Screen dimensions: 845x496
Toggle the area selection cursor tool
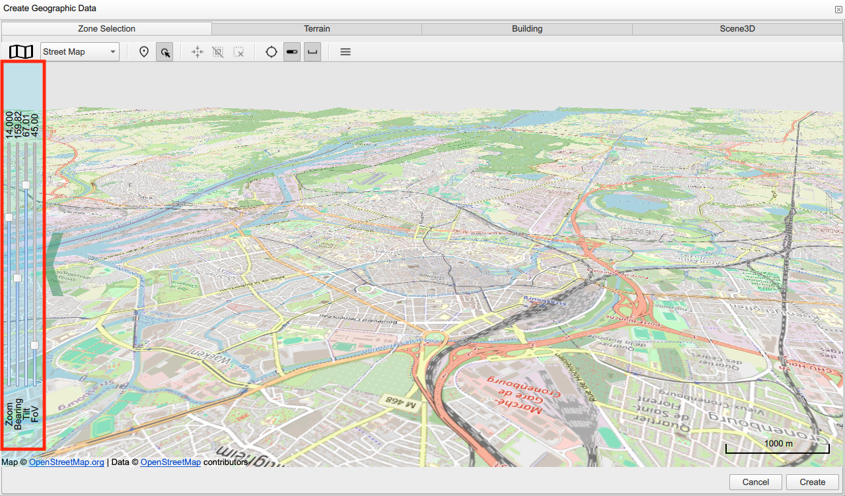[165, 51]
